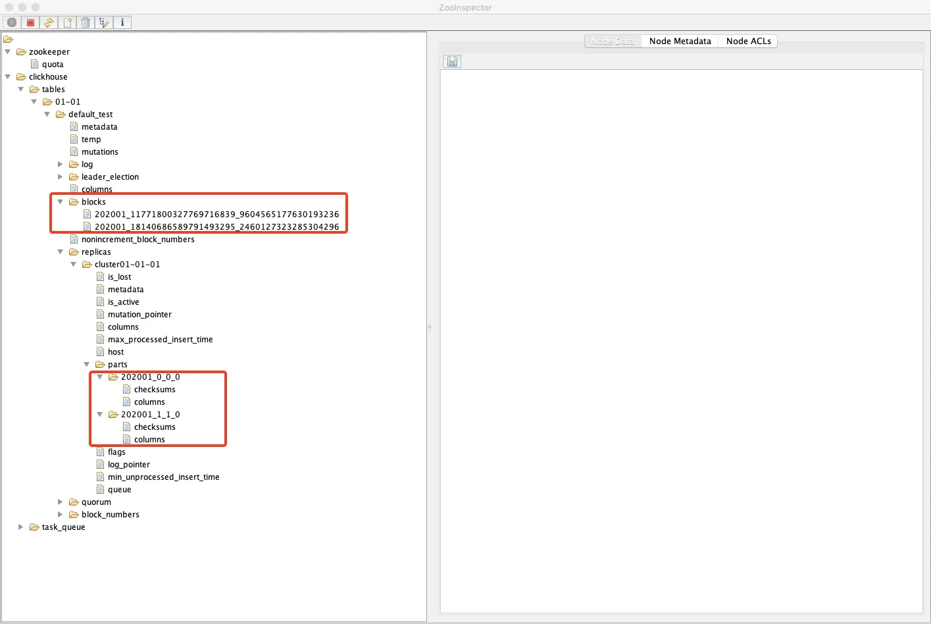Screen dimensions: 931x624
Task: Click the root folder icon at tree top
Action: coord(8,39)
